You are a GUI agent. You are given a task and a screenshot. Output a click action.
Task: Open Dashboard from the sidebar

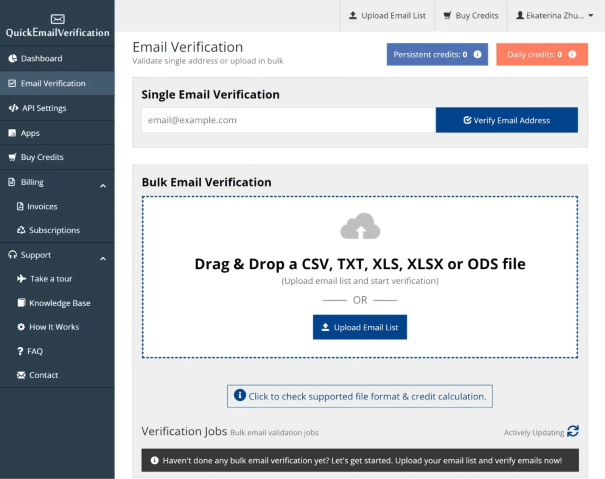[41, 59]
